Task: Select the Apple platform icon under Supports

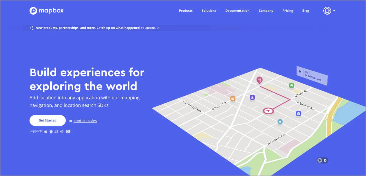Action: point(45,131)
